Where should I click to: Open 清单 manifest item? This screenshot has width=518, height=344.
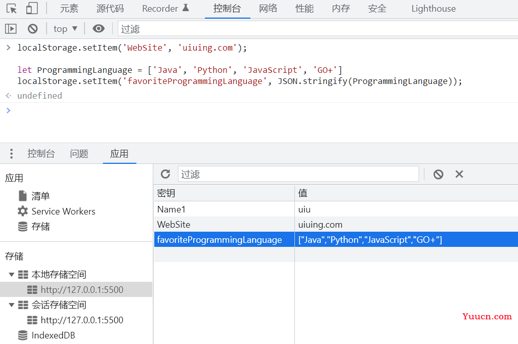[34, 196]
